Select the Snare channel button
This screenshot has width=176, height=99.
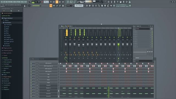coord(48,80)
